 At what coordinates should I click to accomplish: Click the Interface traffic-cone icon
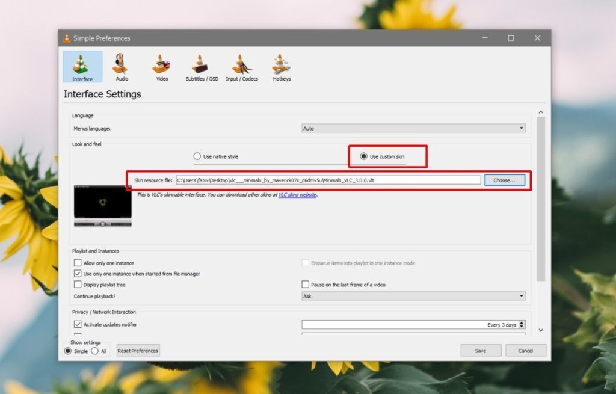pos(82,66)
